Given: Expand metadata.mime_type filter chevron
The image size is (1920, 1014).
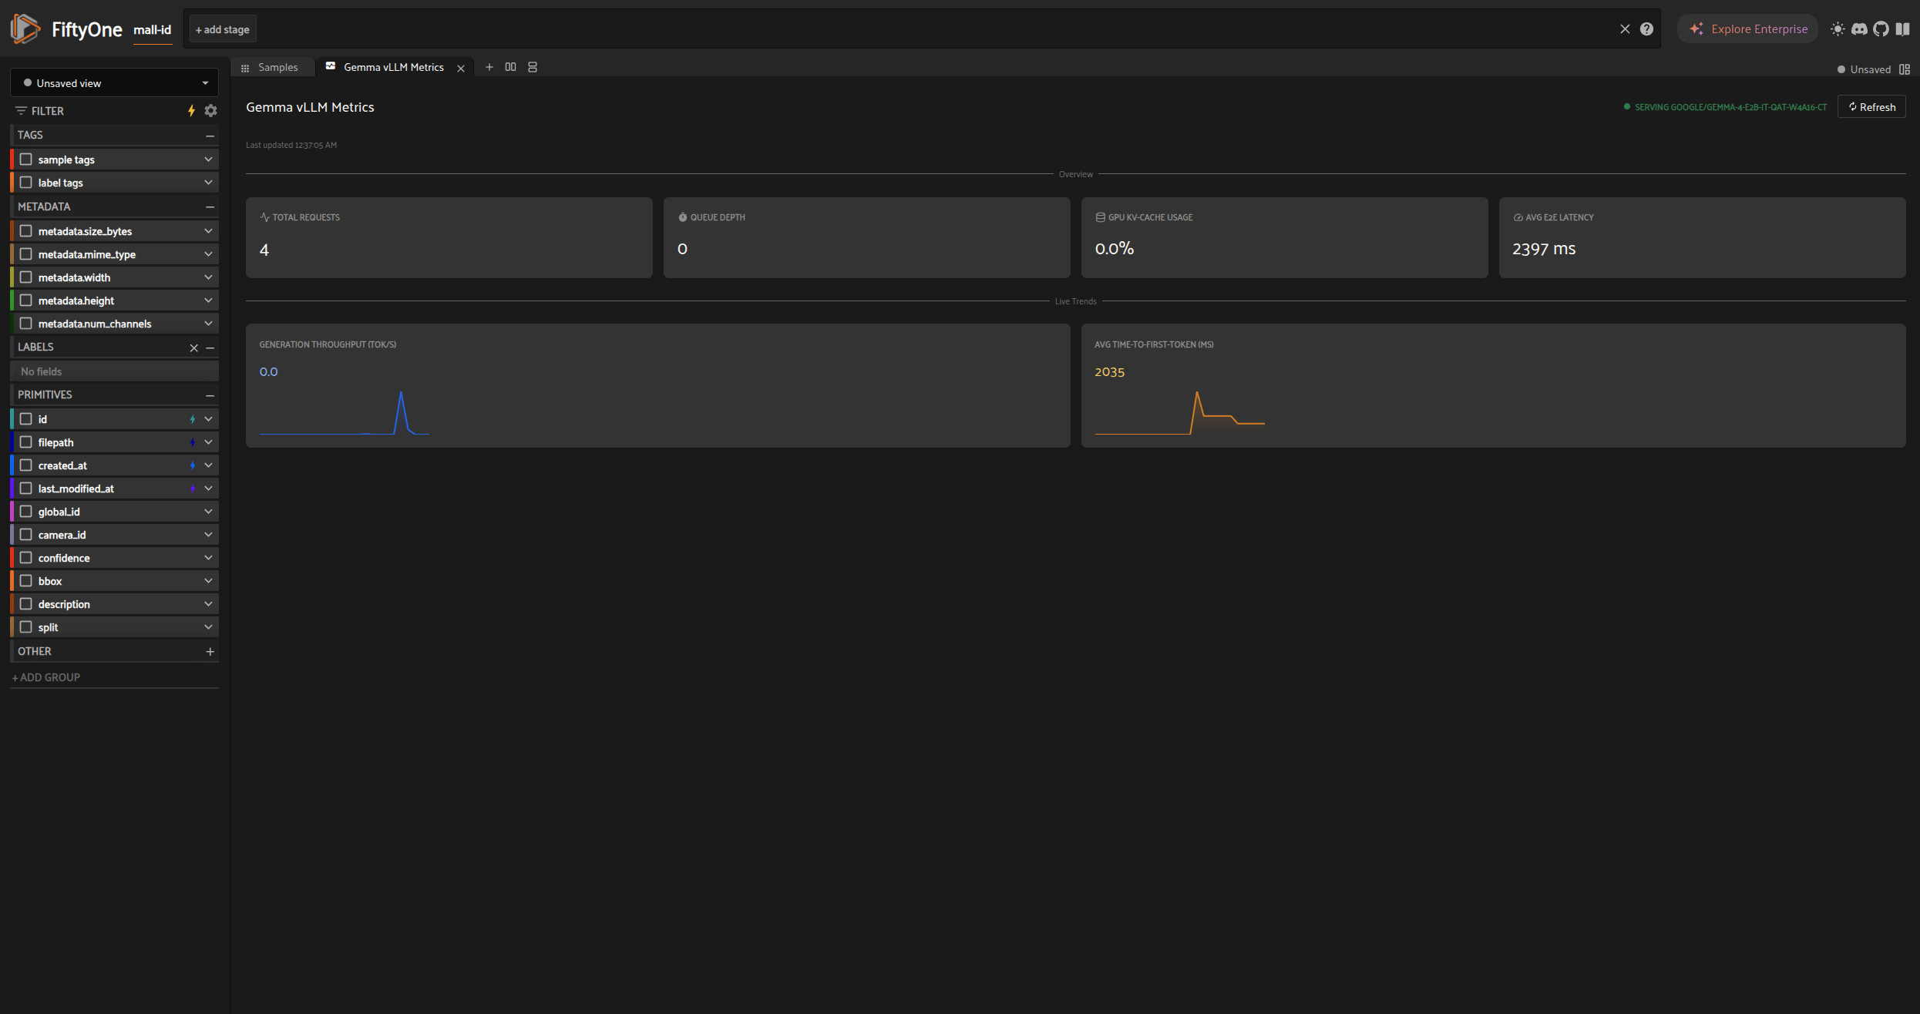Looking at the screenshot, I should point(208,254).
